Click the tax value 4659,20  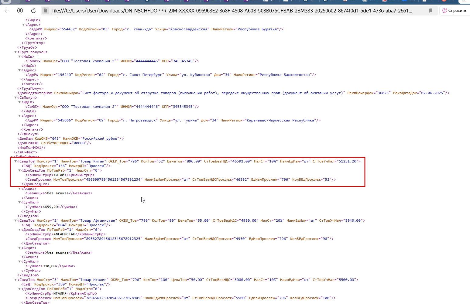click(x=50, y=207)
